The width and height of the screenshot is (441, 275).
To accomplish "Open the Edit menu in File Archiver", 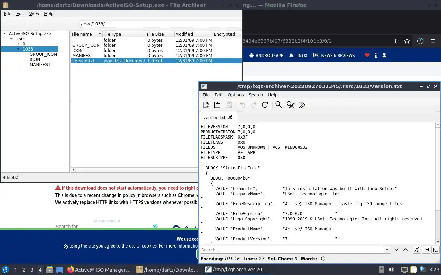I will click(x=20, y=14).
